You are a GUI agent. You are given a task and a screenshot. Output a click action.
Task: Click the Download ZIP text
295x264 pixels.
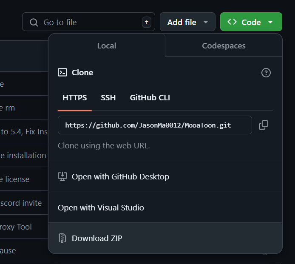(97, 238)
